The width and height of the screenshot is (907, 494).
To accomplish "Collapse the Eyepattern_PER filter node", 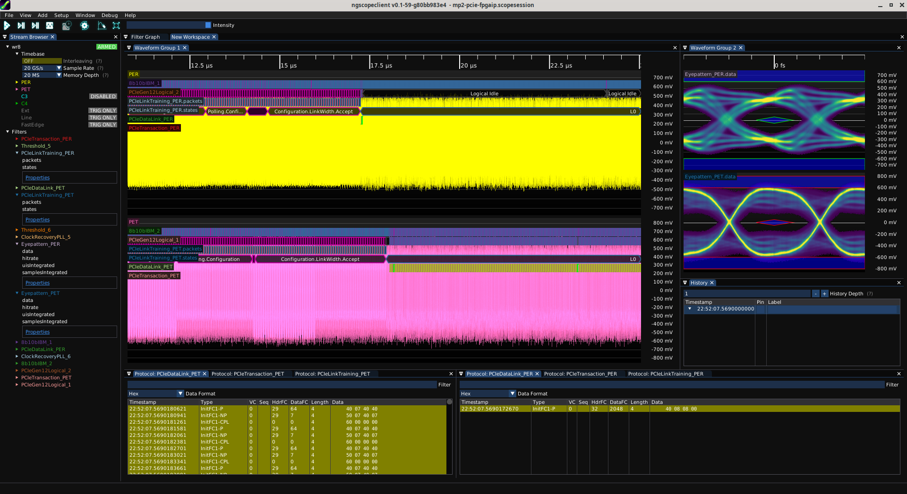I will pos(17,244).
